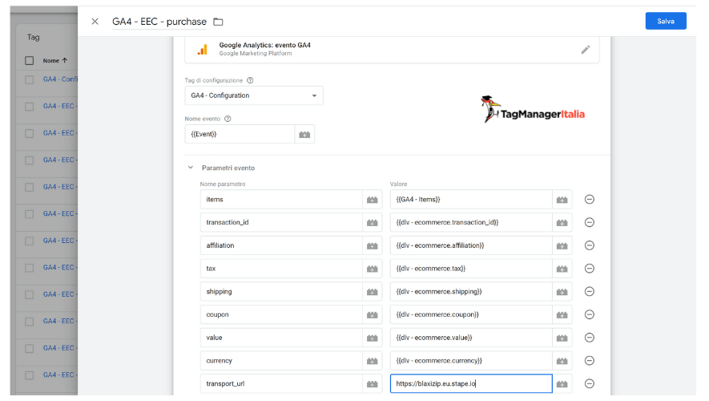Open the GA4 - Confi tag link in background
The height and width of the screenshot is (401, 709).
(60, 79)
